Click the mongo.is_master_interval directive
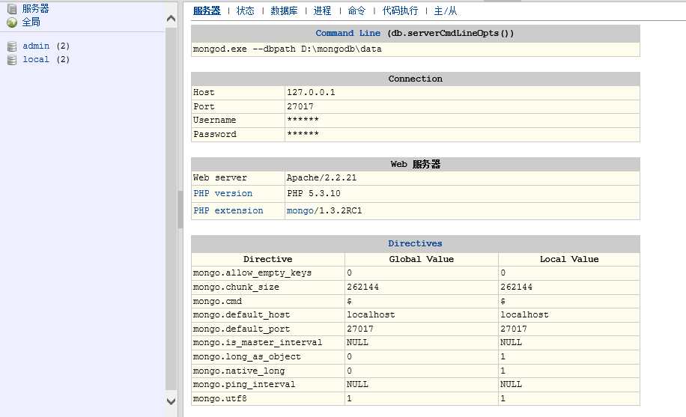686x417 pixels. click(x=258, y=343)
